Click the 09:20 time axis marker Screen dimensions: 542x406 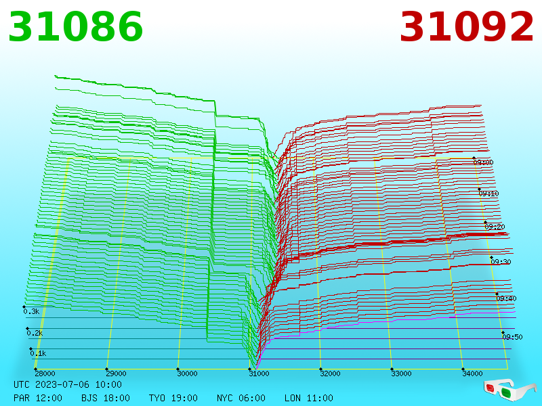(495, 227)
